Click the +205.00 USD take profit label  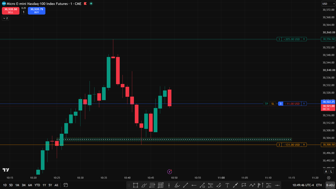[x=291, y=39]
